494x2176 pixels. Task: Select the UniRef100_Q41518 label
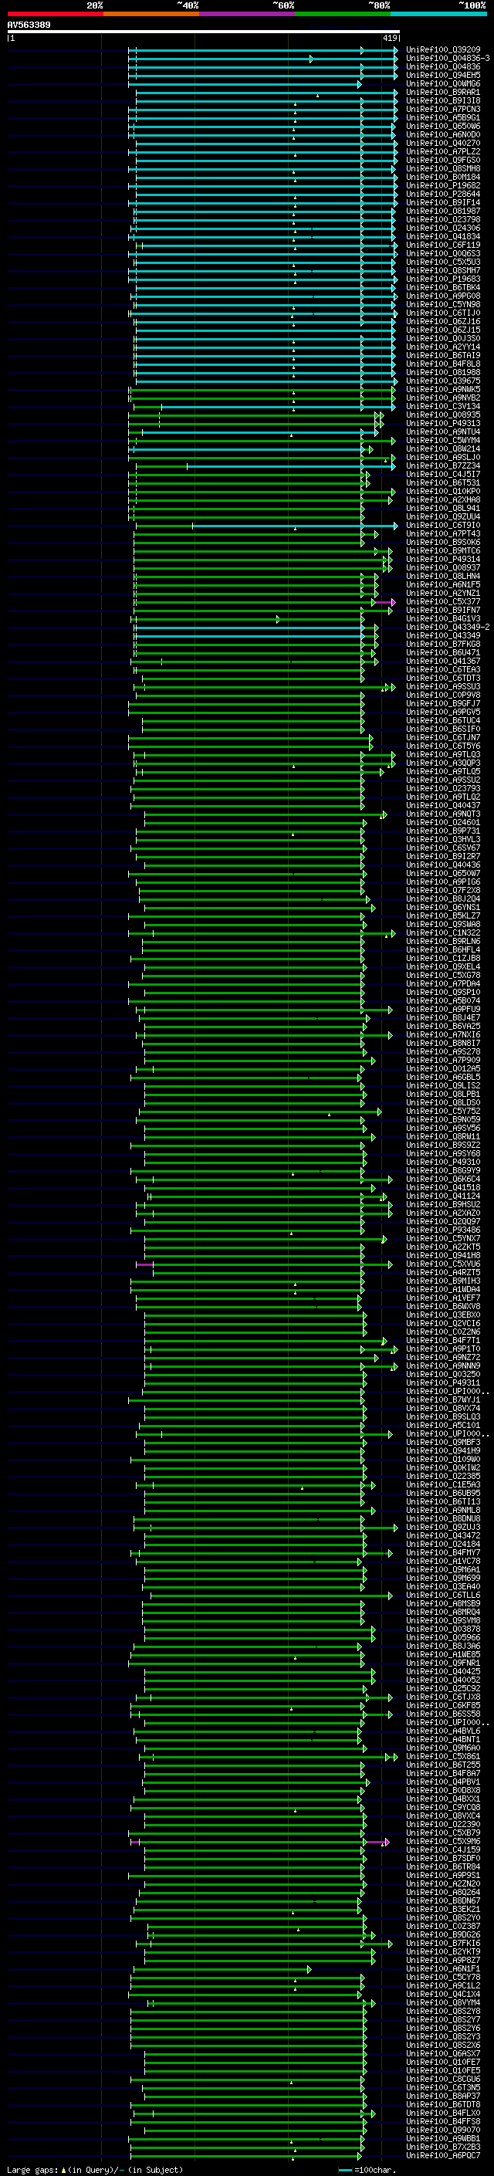[x=443, y=1188]
